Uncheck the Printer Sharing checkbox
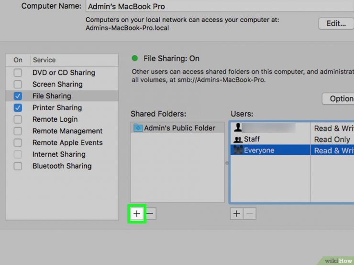This screenshot has height=265, width=354. 18,108
